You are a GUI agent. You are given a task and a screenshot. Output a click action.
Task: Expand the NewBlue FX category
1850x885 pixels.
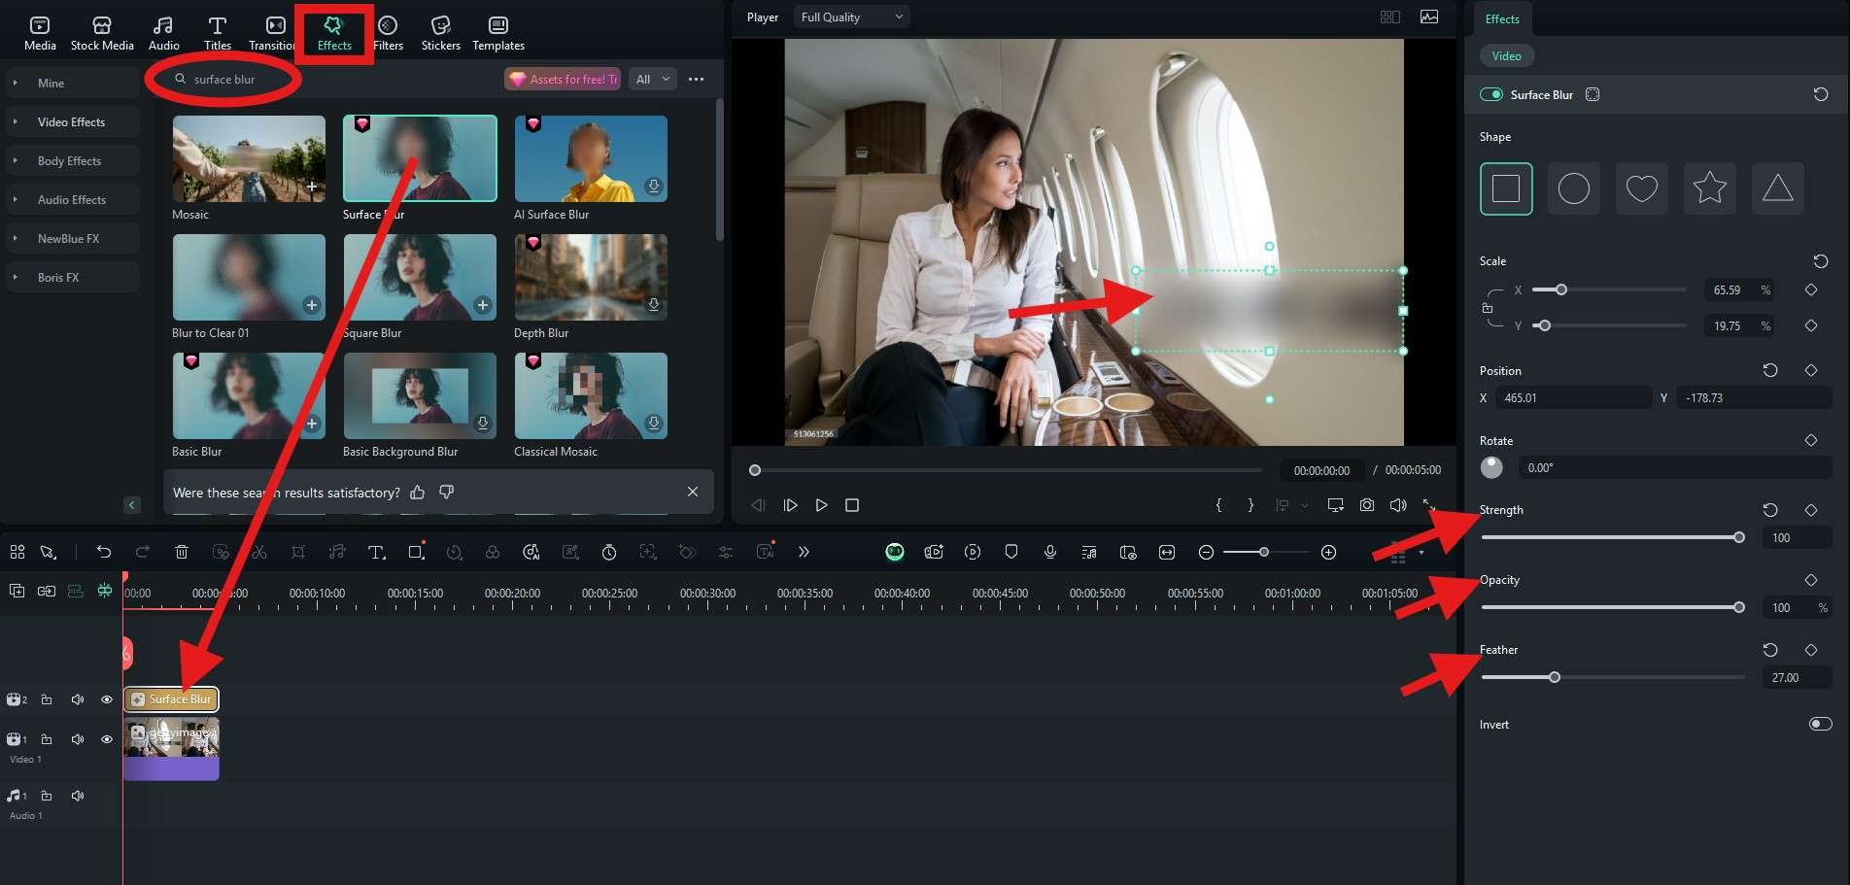coord(72,239)
